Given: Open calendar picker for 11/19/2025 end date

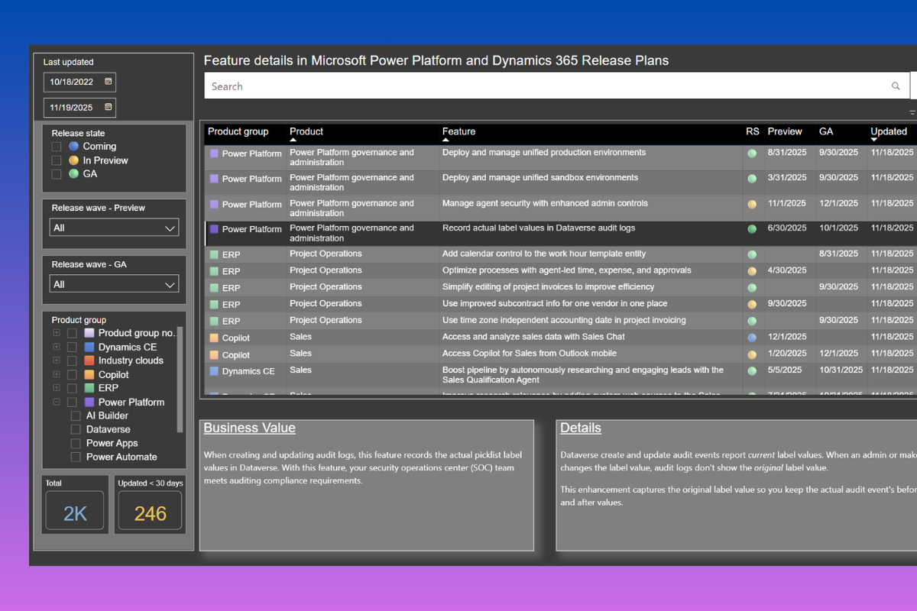Looking at the screenshot, I should click(x=109, y=108).
